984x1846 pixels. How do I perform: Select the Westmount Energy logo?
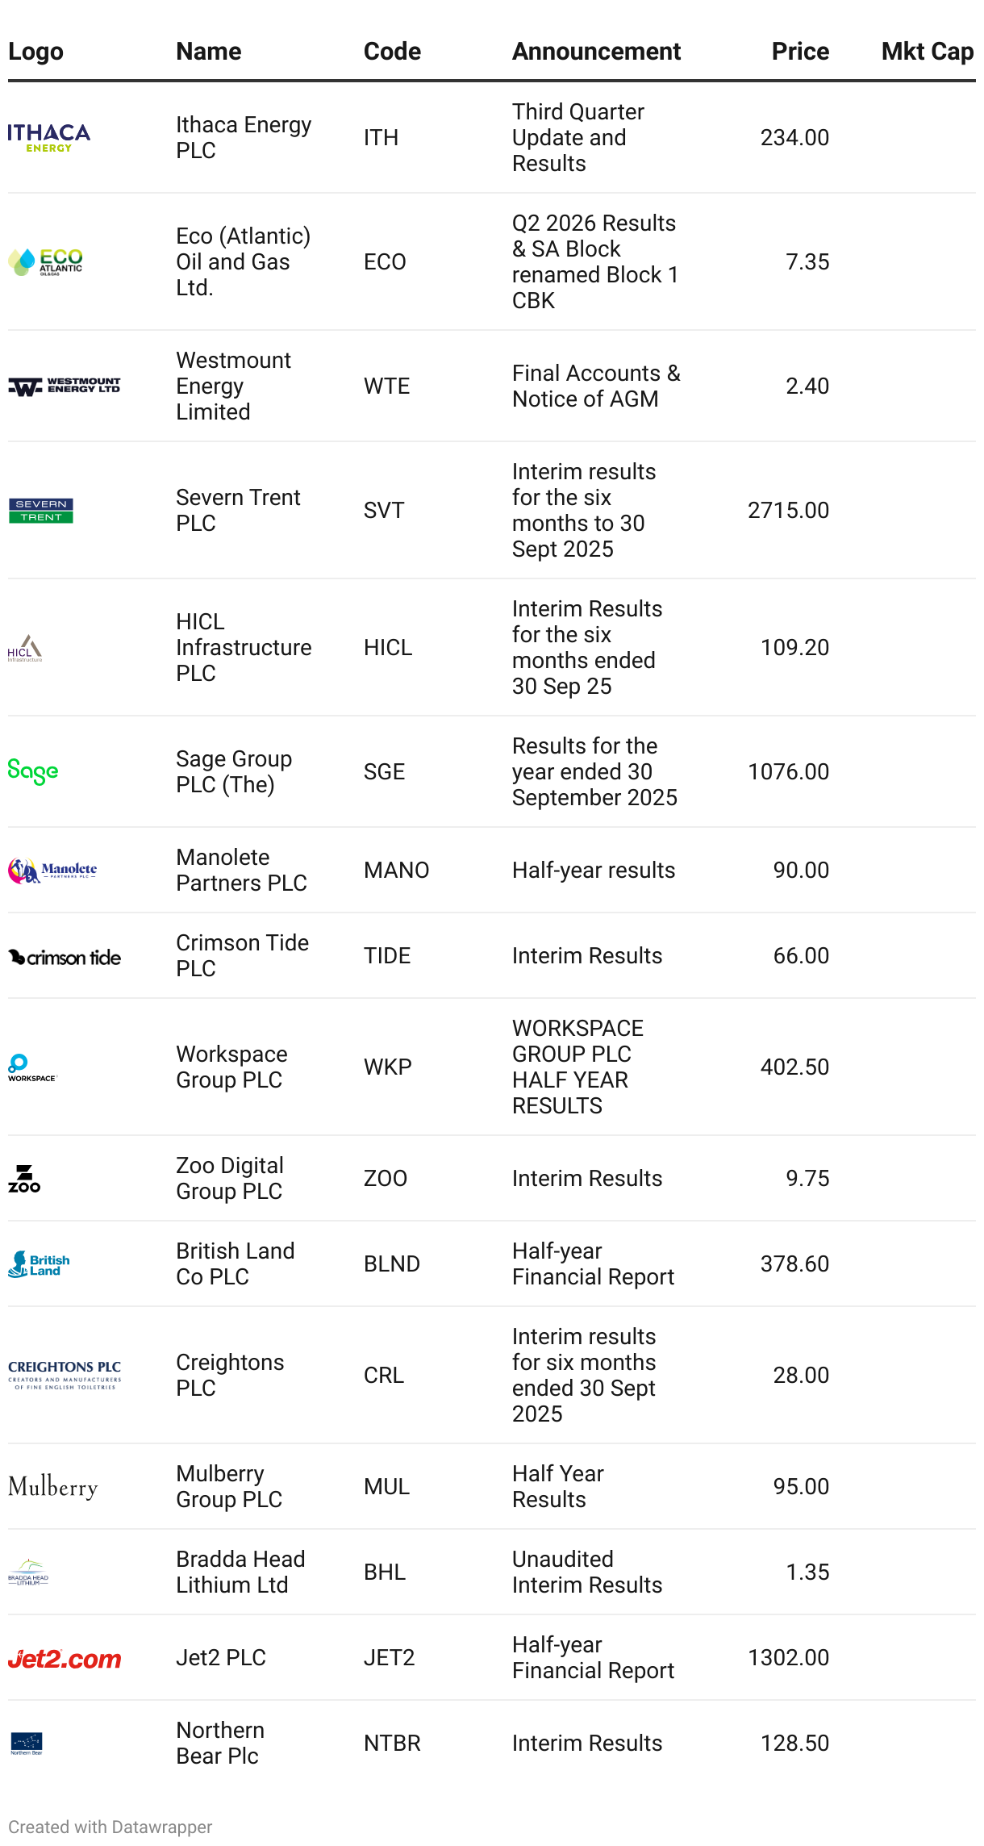(65, 386)
